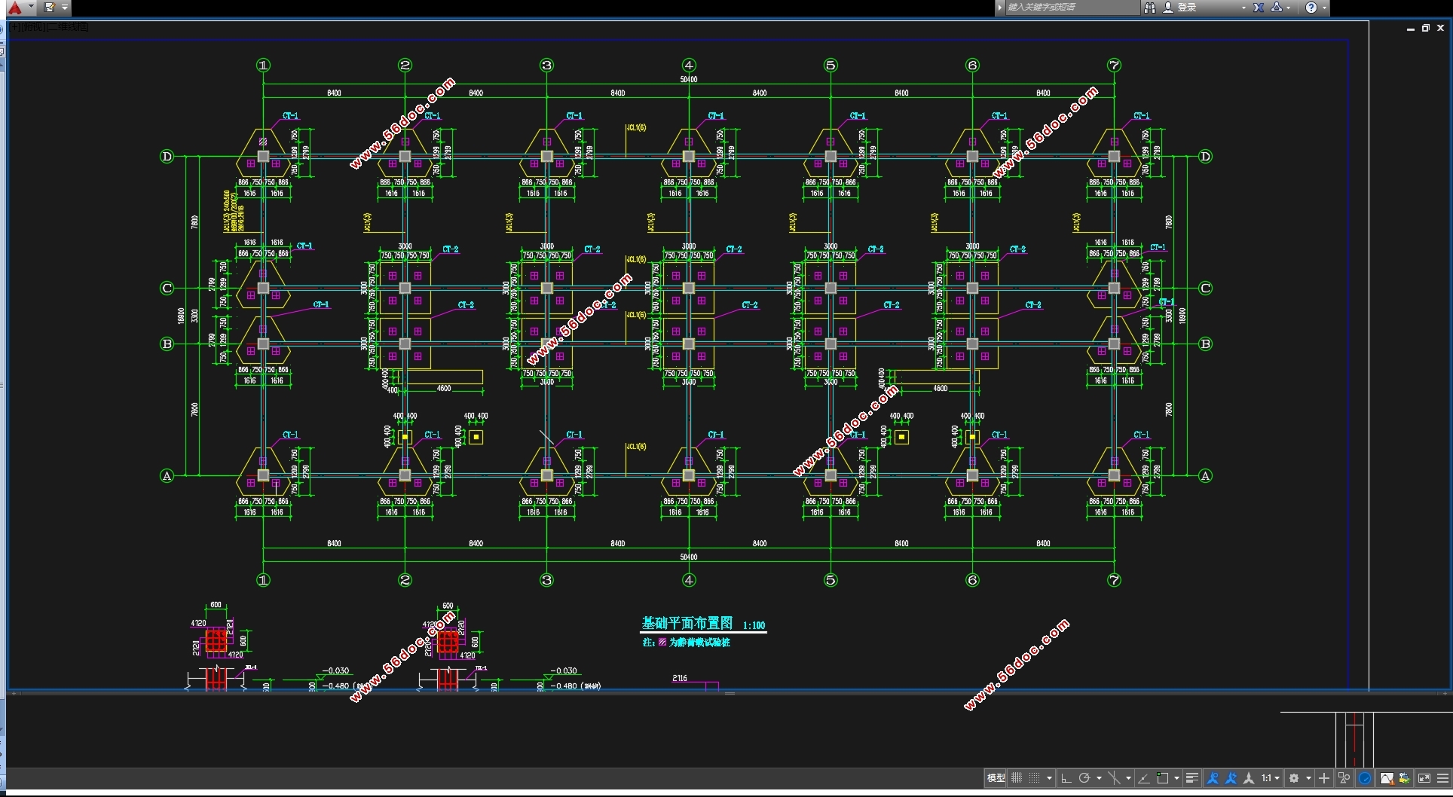Click the Help question mark icon

click(x=1311, y=8)
